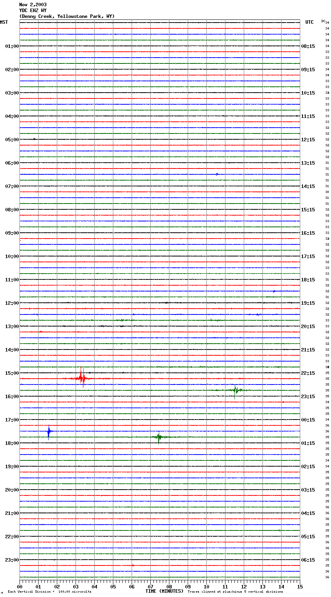The width and height of the screenshot is (331, 597).
Task: Select the "23:00" MST hour label
Action: point(12,560)
